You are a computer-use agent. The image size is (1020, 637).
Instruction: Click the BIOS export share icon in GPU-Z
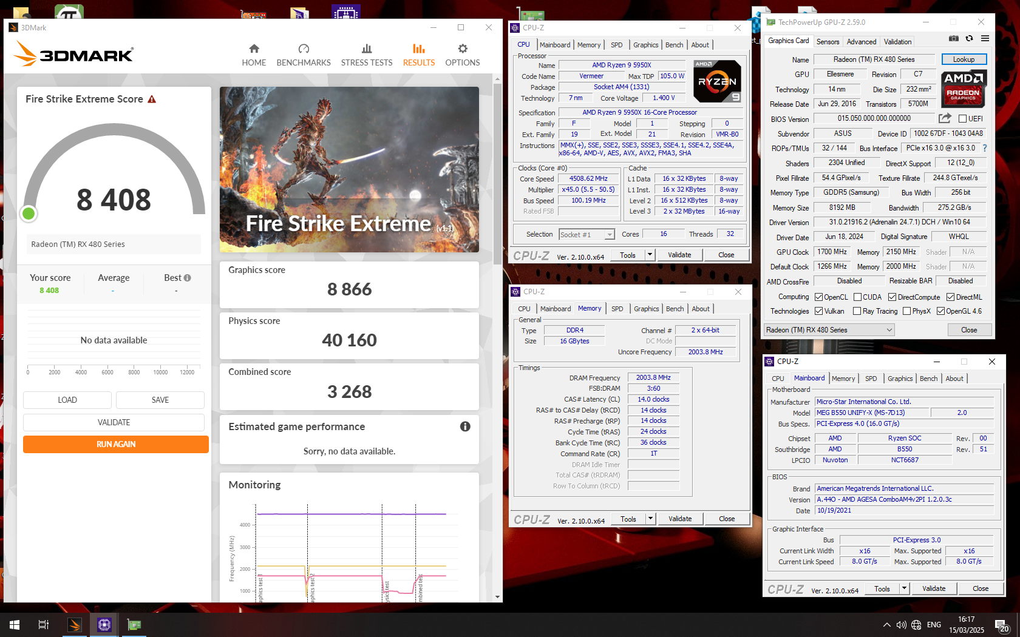[x=944, y=118]
